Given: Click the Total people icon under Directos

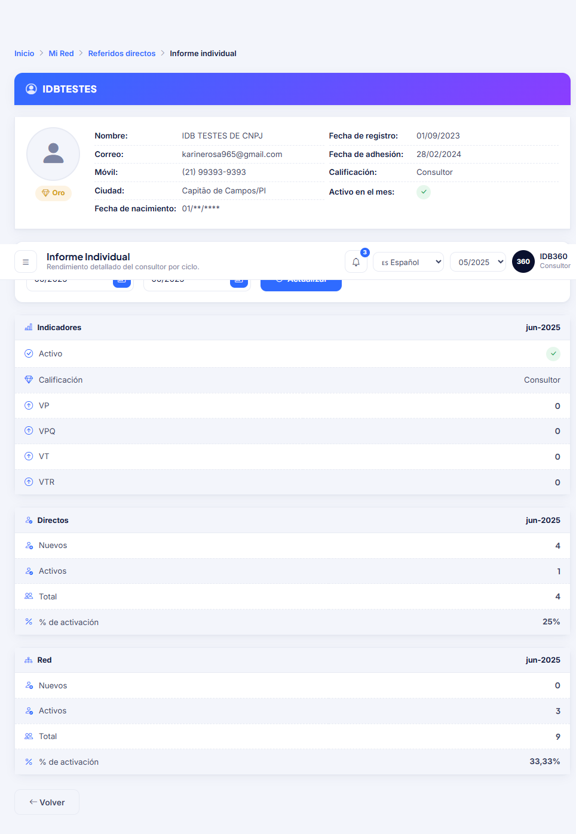Looking at the screenshot, I should pos(29,596).
